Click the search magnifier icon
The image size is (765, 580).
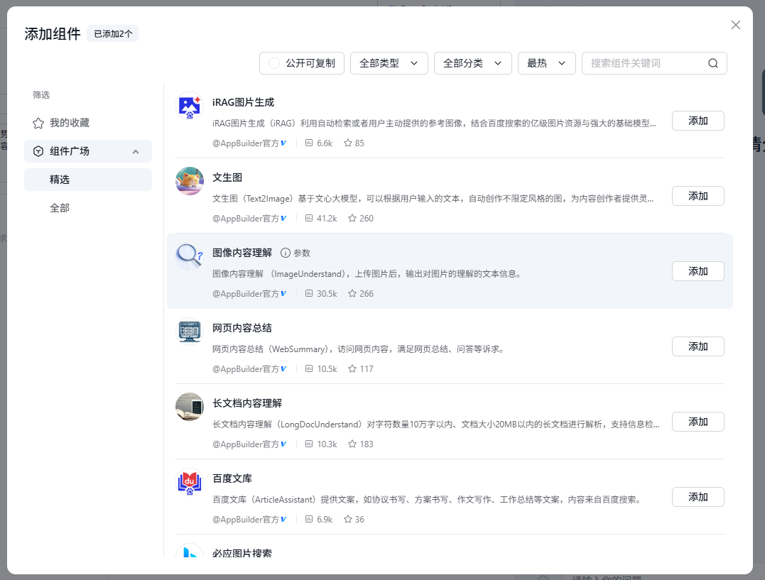click(x=713, y=63)
